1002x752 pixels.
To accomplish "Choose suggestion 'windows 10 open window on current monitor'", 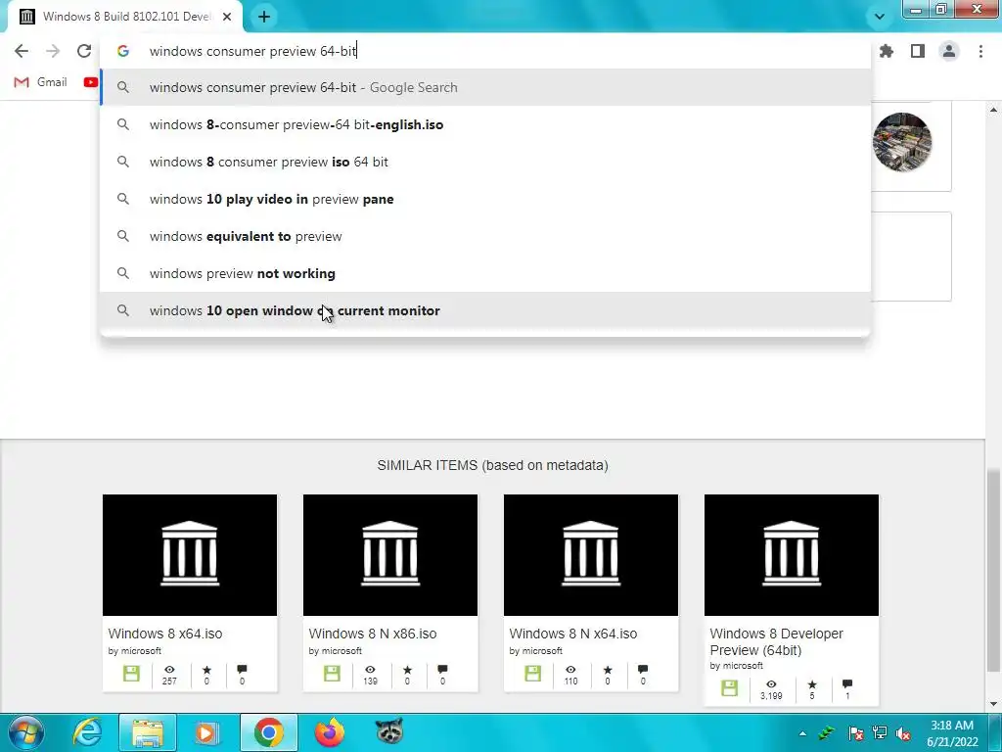I will click(x=485, y=310).
